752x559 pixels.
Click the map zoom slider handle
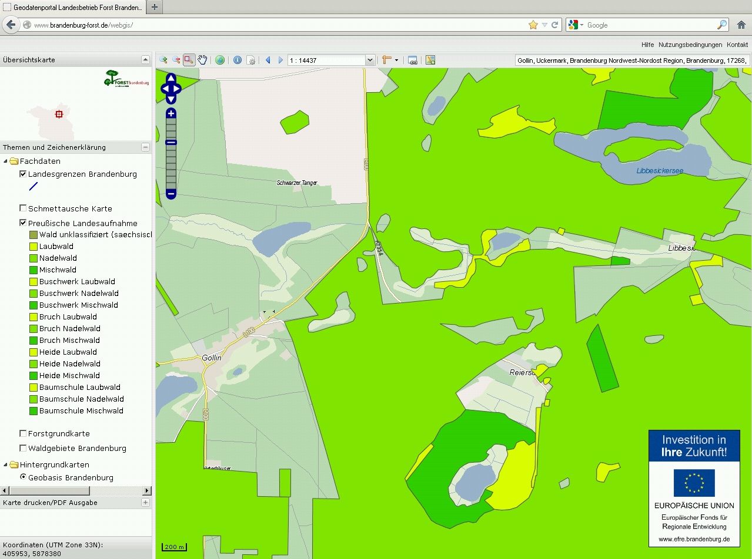pyautogui.click(x=171, y=142)
